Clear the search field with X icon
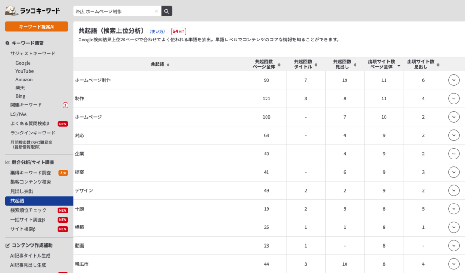This screenshot has width=465, height=273. click(x=157, y=11)
